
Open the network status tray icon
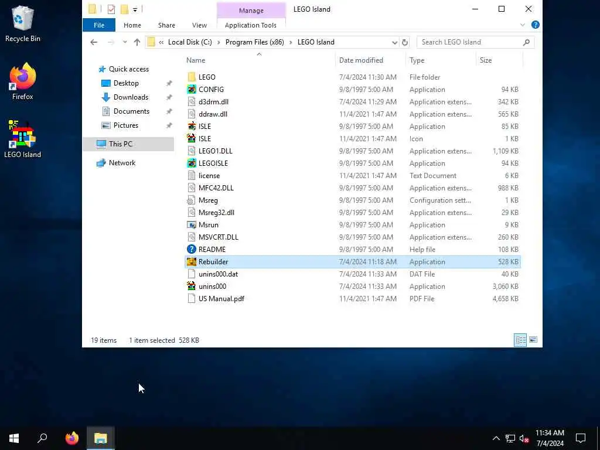pyautogui.click(x=510, y=438)
